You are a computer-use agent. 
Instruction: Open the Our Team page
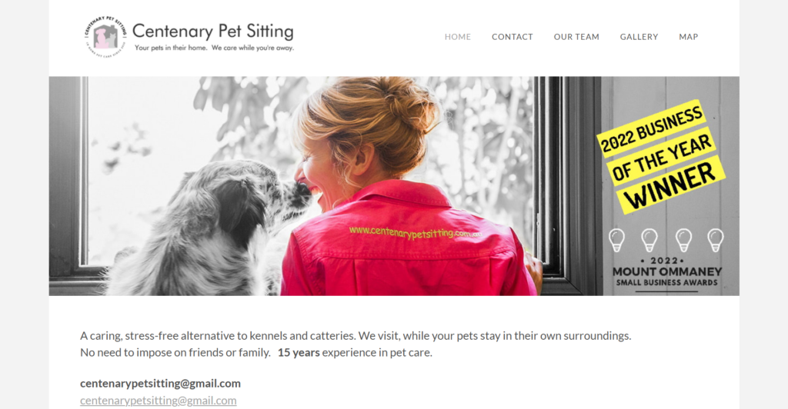(576, 37)
